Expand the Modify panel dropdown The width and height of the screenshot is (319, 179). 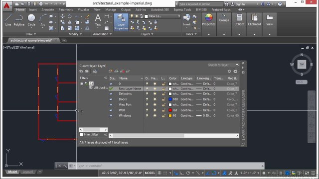click(x=75, y=34)
